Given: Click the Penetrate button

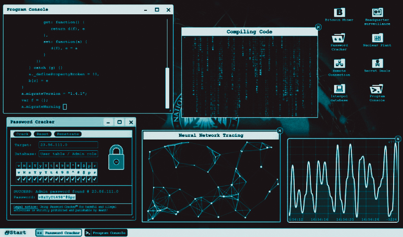Looking at the screenshot, I should pyautogui.click(x=68, y=134).
